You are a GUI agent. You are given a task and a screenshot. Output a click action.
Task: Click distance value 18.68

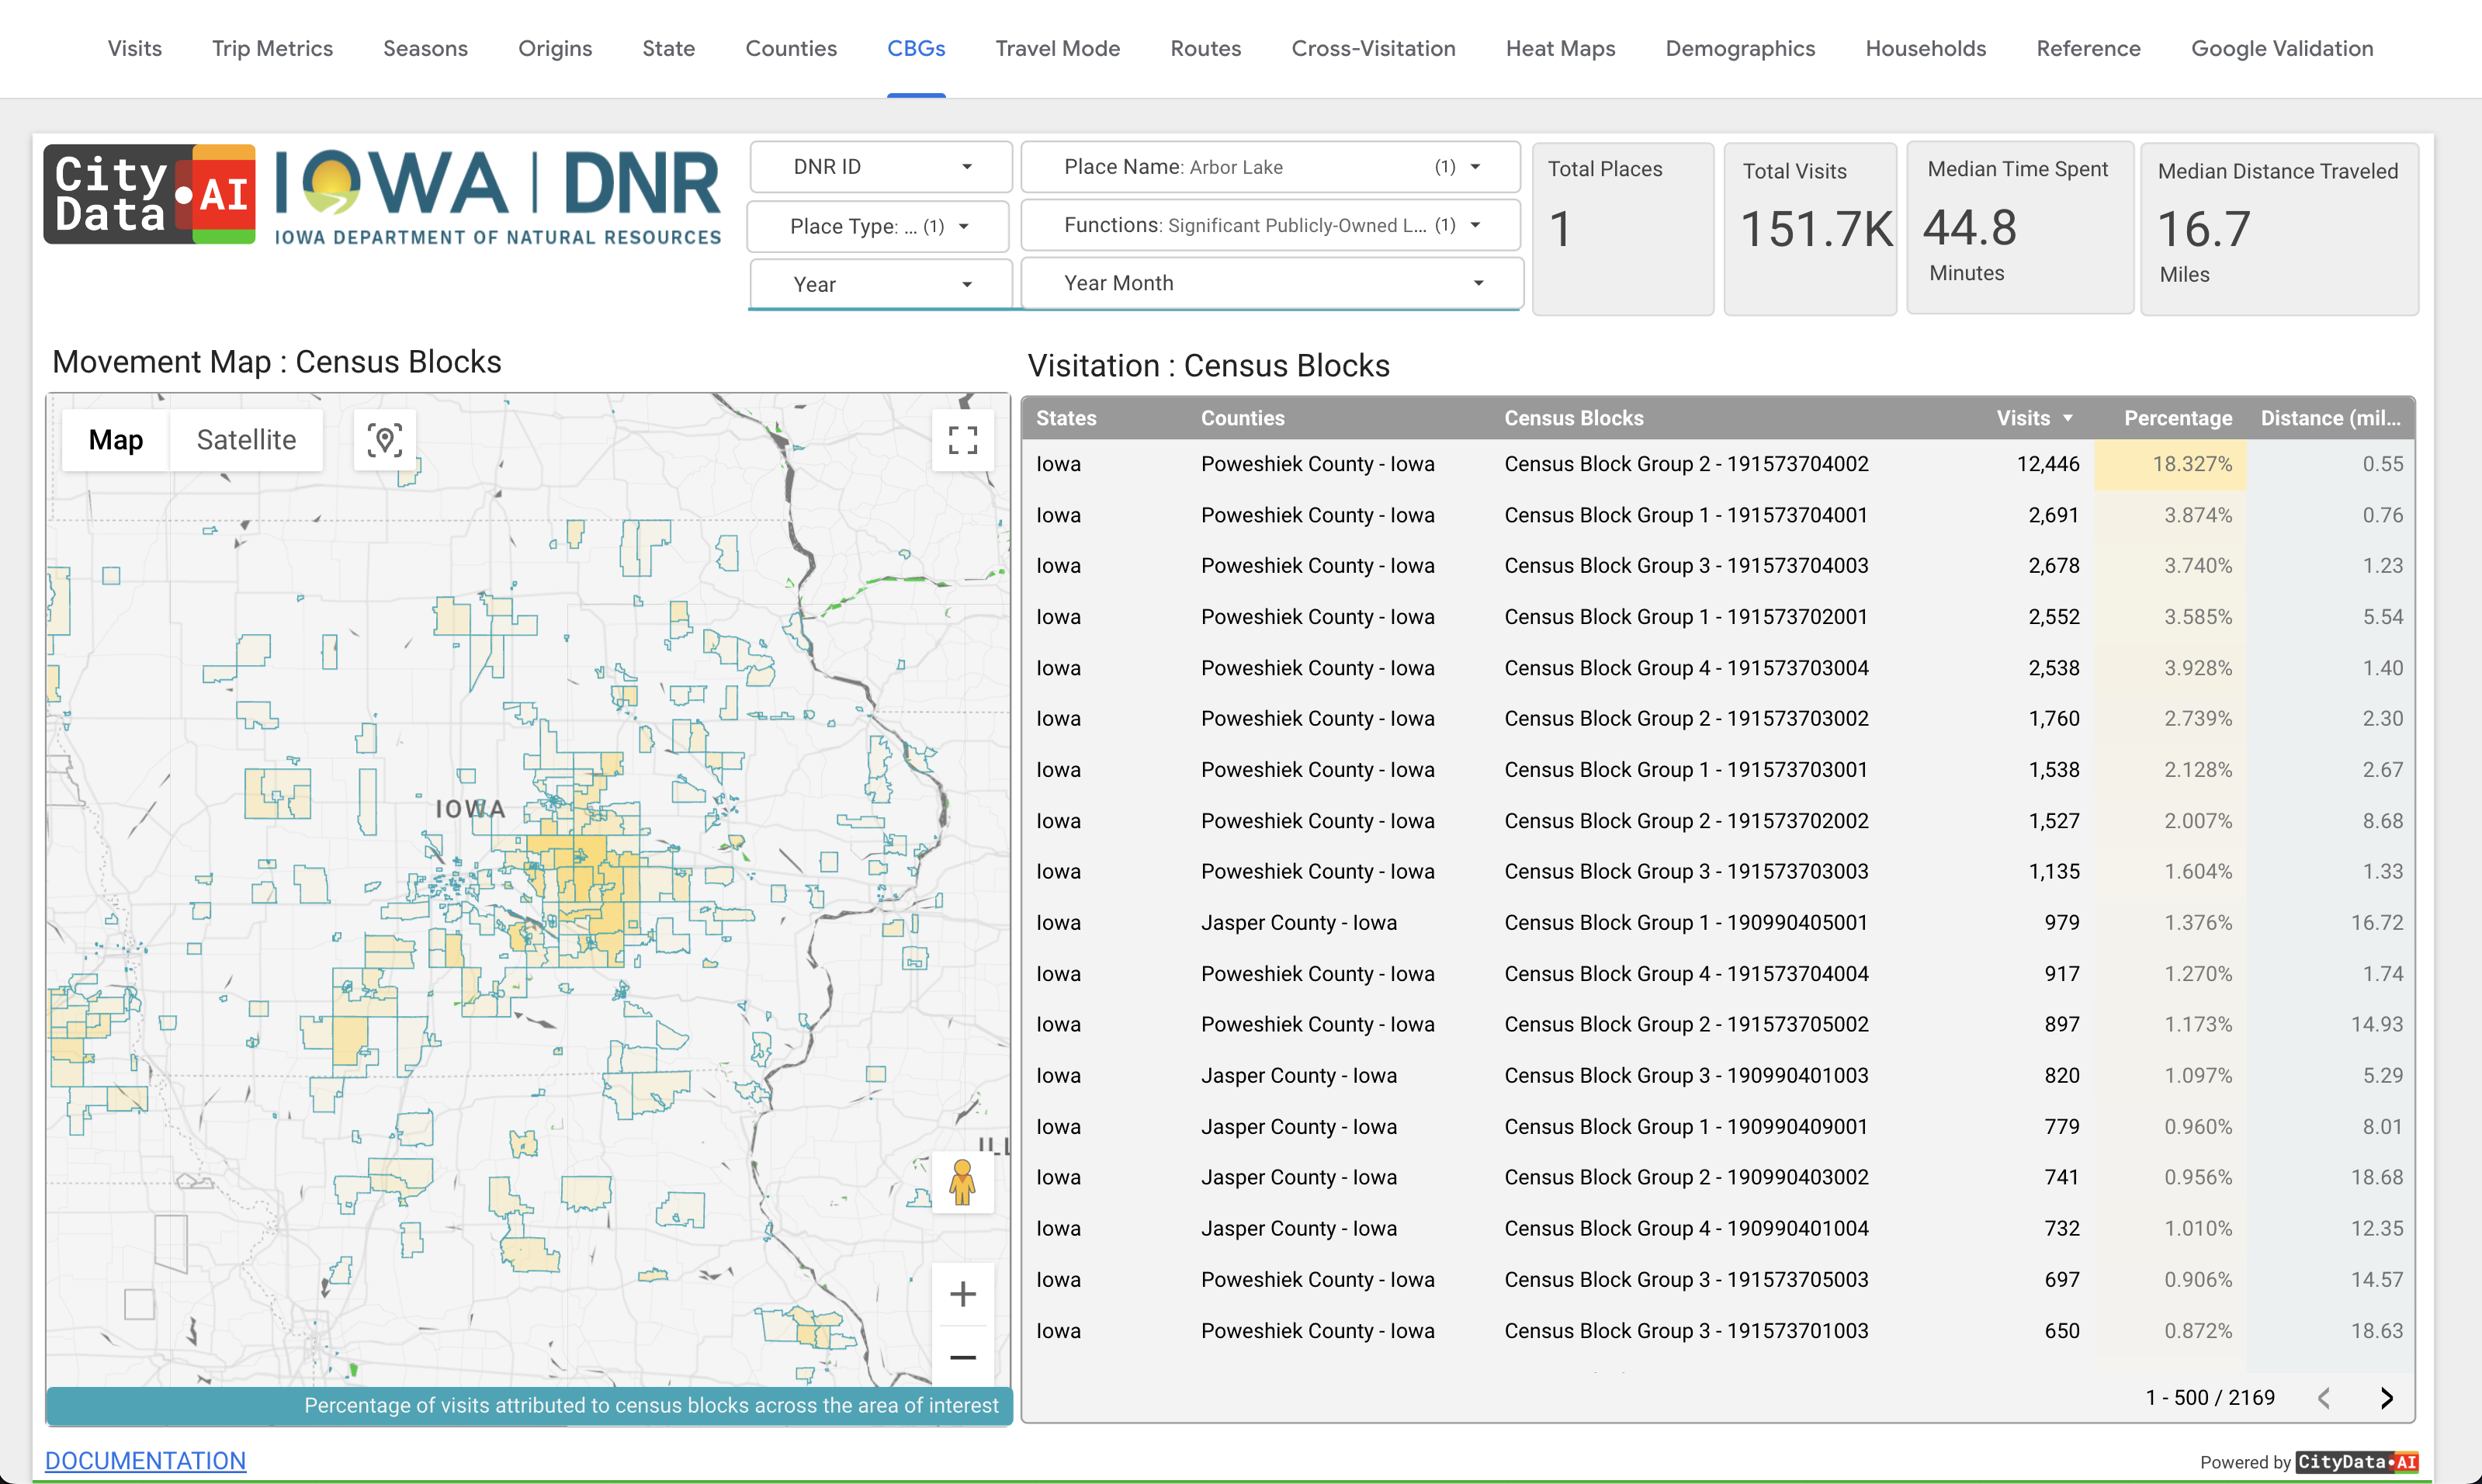click(2376, 1177)
